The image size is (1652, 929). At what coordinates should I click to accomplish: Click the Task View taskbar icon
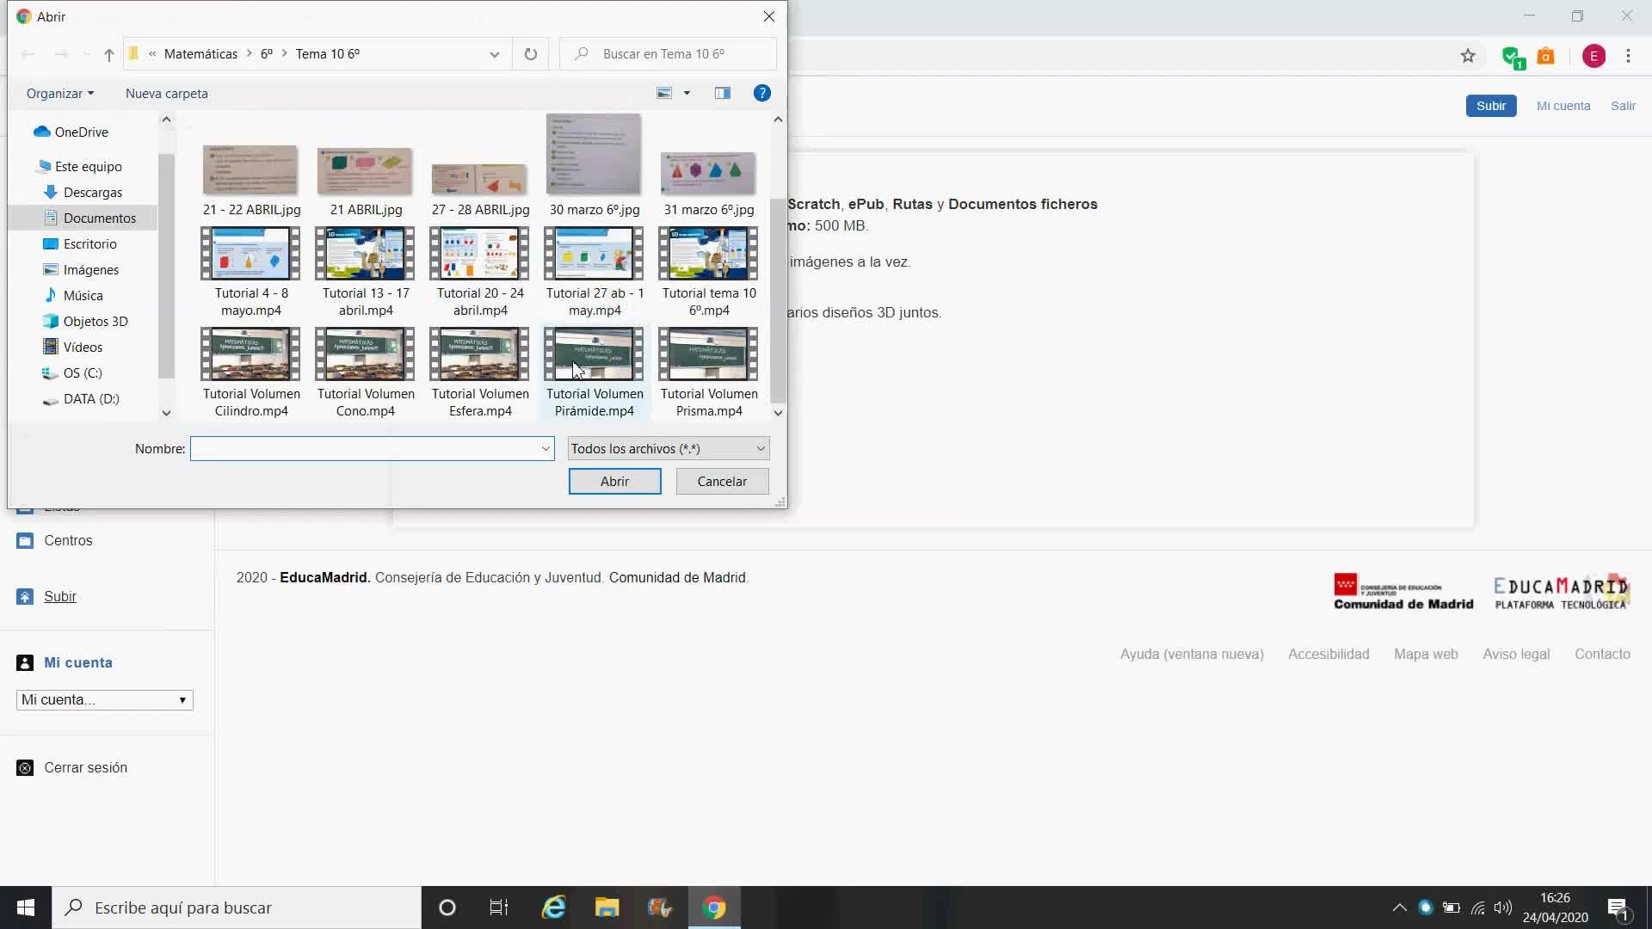point(499,907)
